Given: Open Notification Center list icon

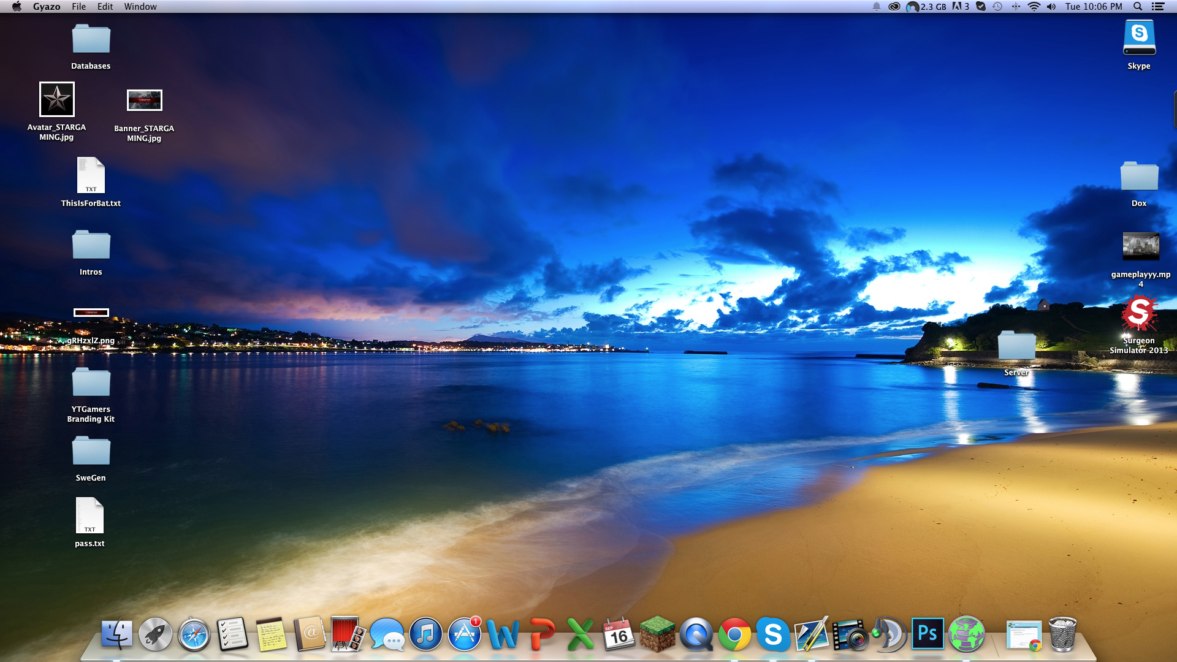Looking at the screenshot, I should (x=1157, y=7).
